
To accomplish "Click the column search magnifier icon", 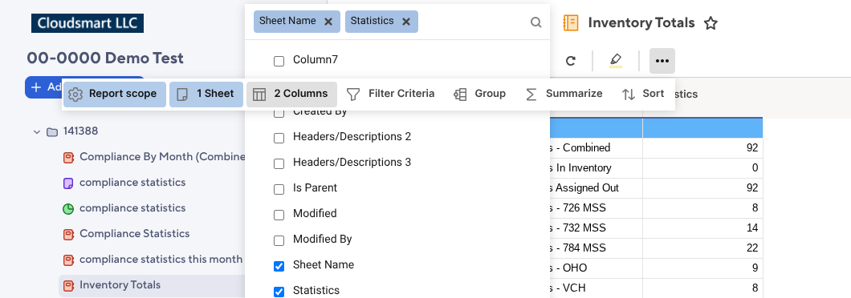I will point(535,22).
